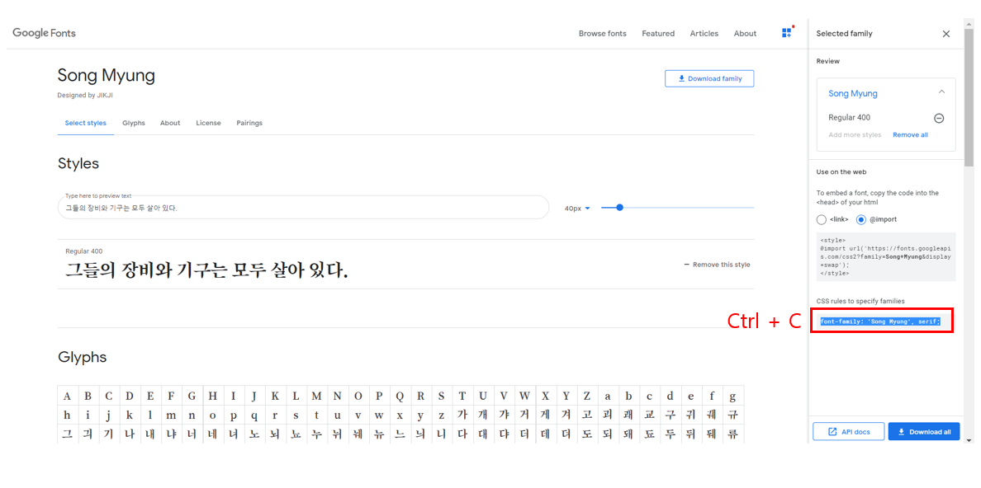
Task: Click the preview text input field
Action: (x=303, y=208)
